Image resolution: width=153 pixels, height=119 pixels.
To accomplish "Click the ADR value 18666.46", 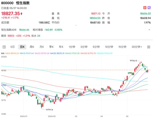I will click(24, 30).
